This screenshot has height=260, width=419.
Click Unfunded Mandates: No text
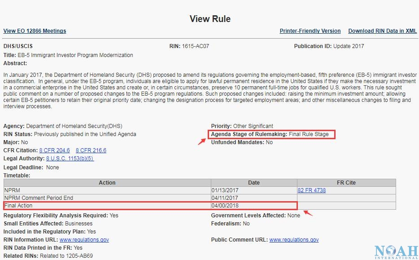242,142
